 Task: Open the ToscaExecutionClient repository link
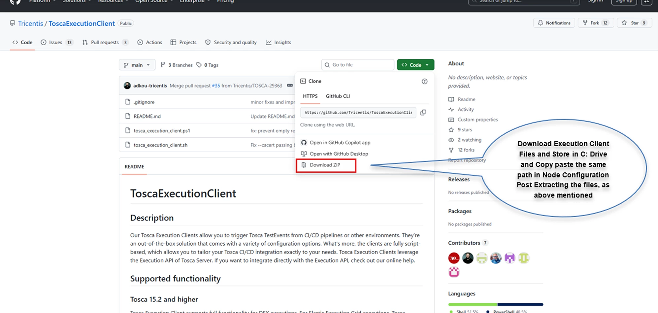[82, 23]
